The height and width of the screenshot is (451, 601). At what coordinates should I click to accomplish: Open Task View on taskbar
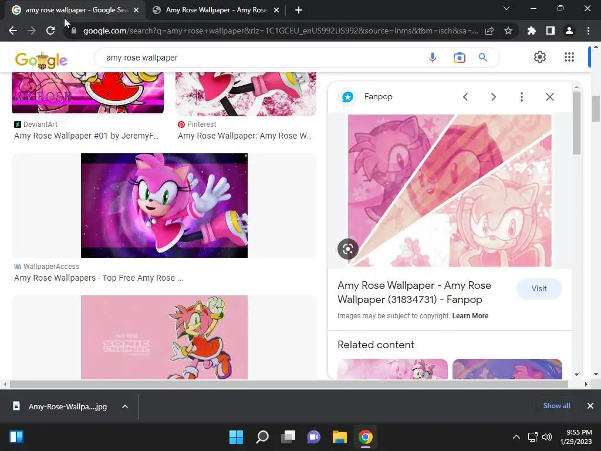288,437
